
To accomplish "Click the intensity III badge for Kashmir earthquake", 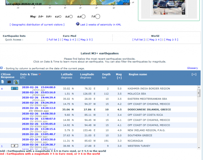I will (x=15, y=89).
